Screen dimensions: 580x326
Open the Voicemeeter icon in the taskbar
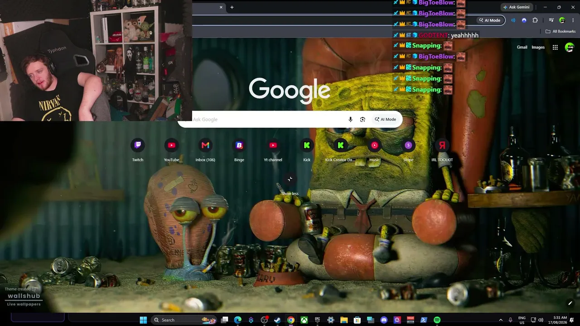411,320
